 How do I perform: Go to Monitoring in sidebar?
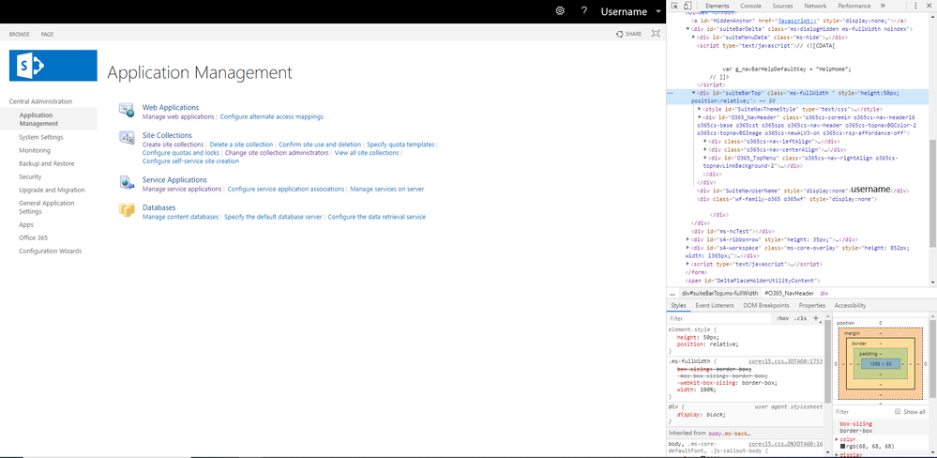point(35,150)
